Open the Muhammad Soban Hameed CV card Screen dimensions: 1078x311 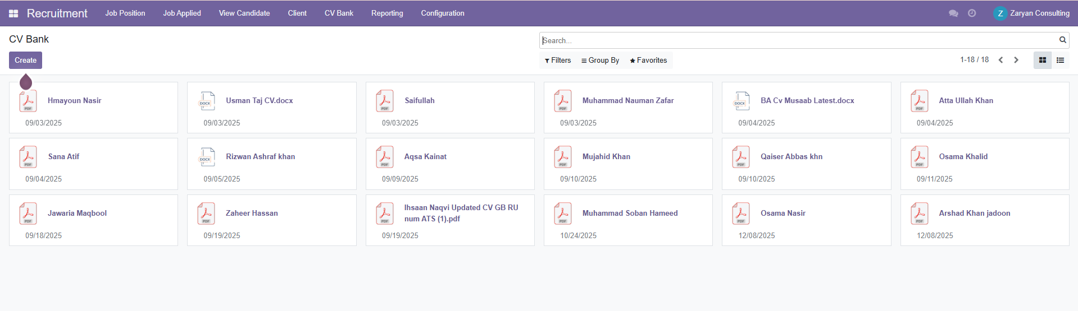coord(630,213)
